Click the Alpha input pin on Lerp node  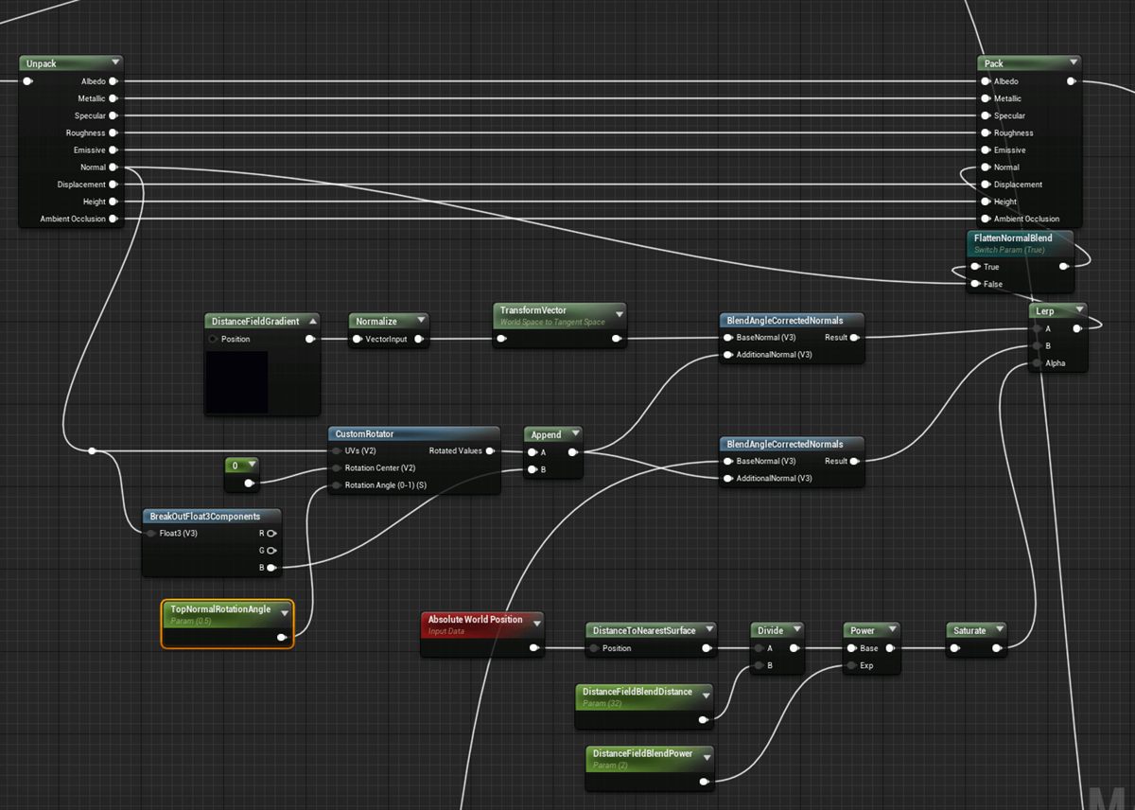(1038, 363)
